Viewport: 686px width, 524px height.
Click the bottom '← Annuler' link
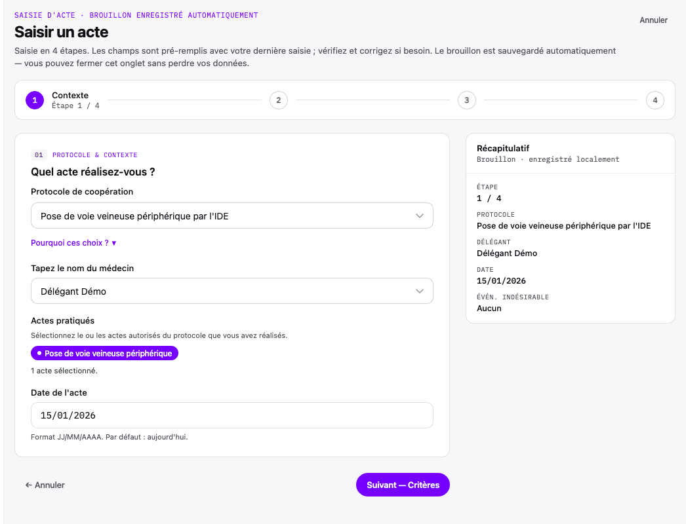click(x=45, y=485)
